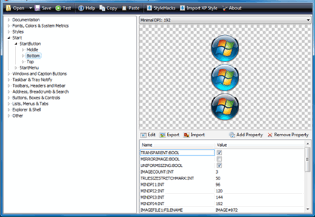Expand Windows and Caption Buttons node
The width and height of the screenshot is (315, 217).
coord(9,74)
